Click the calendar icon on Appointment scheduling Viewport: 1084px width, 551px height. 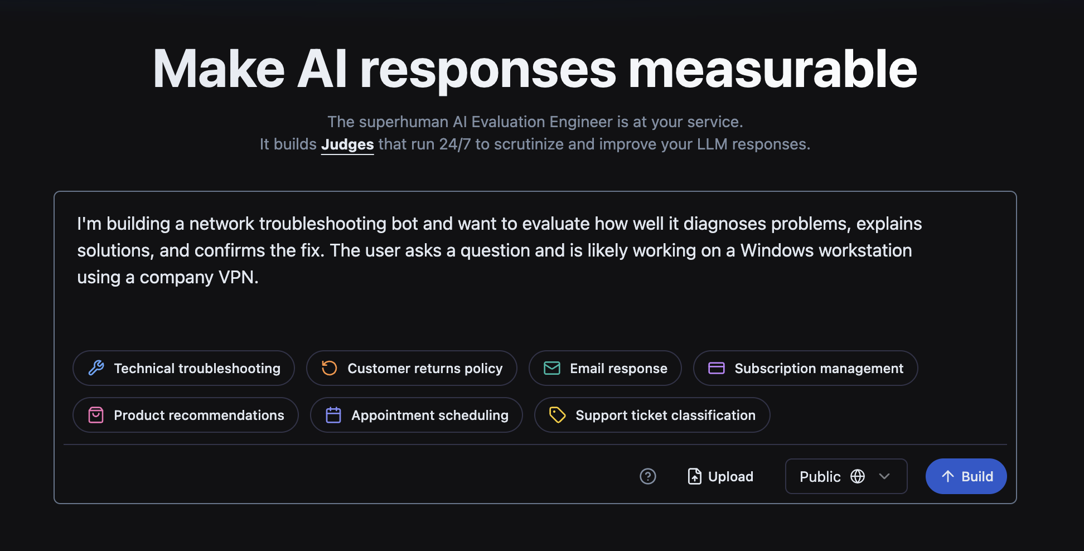pyautogui.click(x=333, y=415)
